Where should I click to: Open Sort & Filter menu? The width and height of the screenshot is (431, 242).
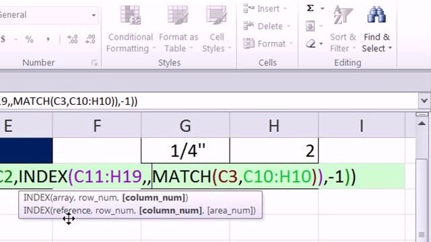click(x=343, y=29)
